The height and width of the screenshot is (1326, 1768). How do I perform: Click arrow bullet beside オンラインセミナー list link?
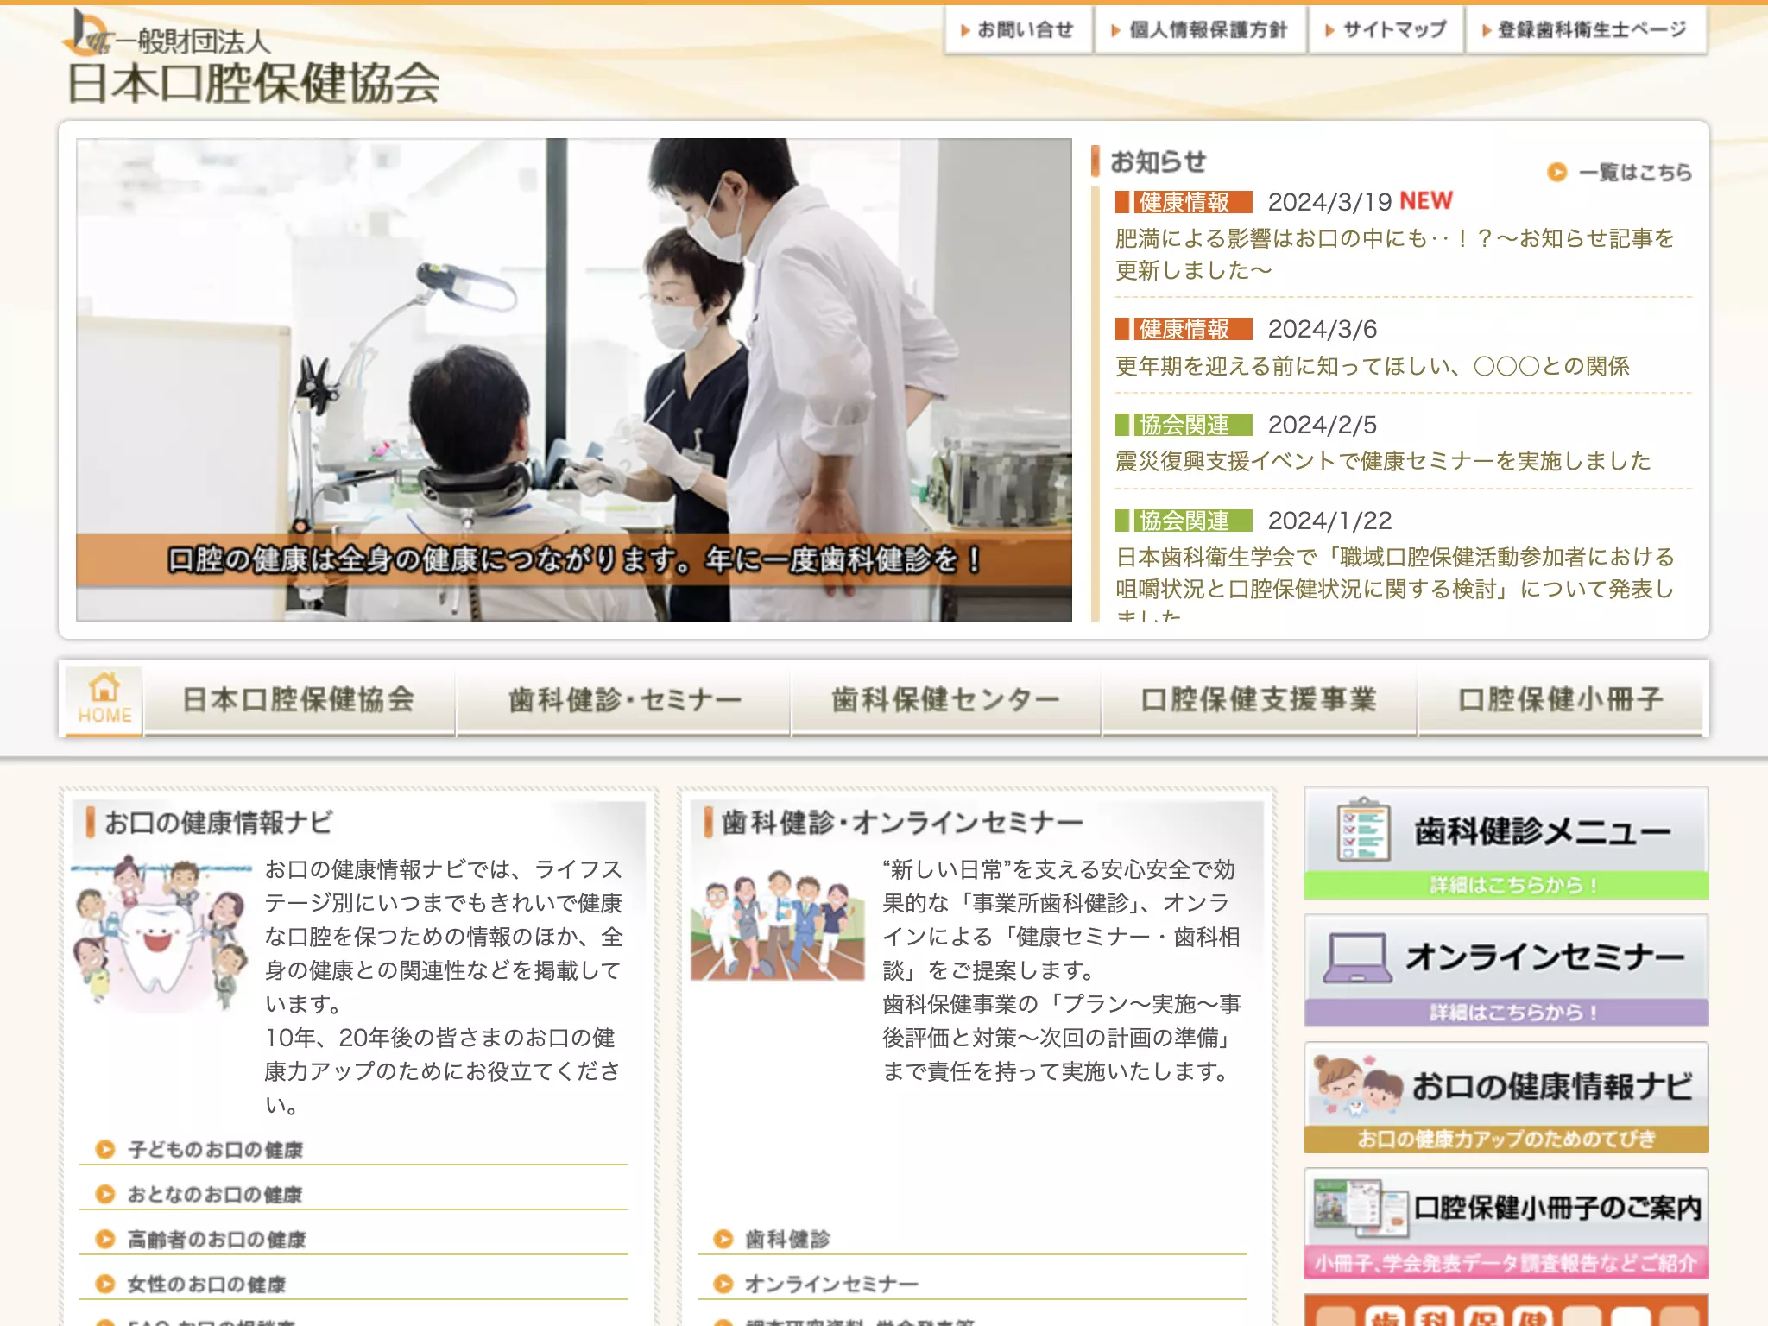pyautogui.click(x=723, y=1284)
